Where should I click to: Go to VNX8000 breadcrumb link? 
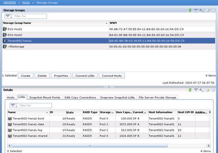(x=10, y=3)
